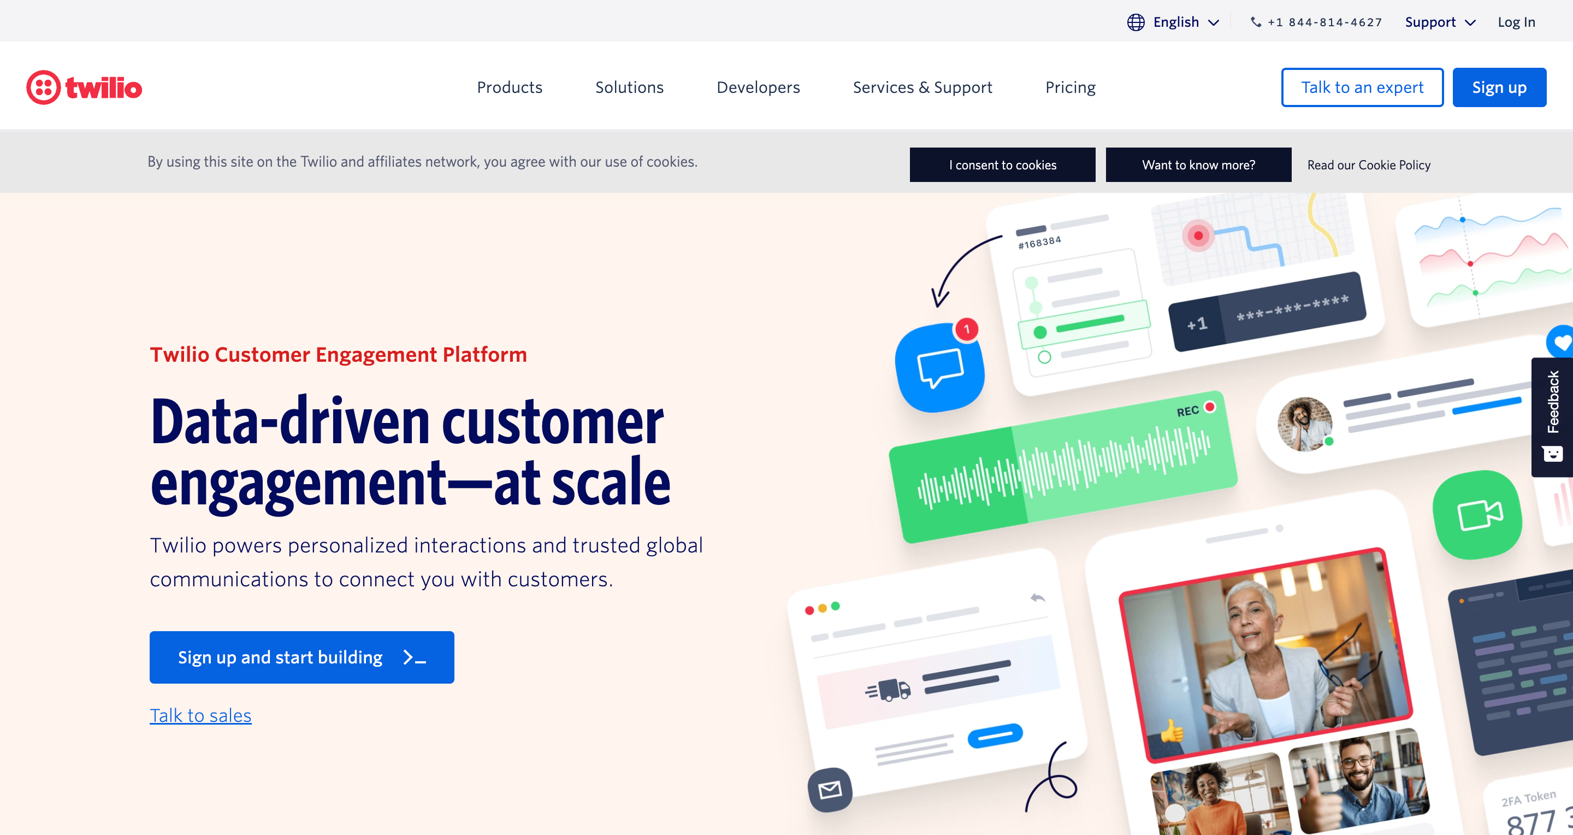Click the Talk to sales link
Screen dimensions: 1573x835
point(201,714)
